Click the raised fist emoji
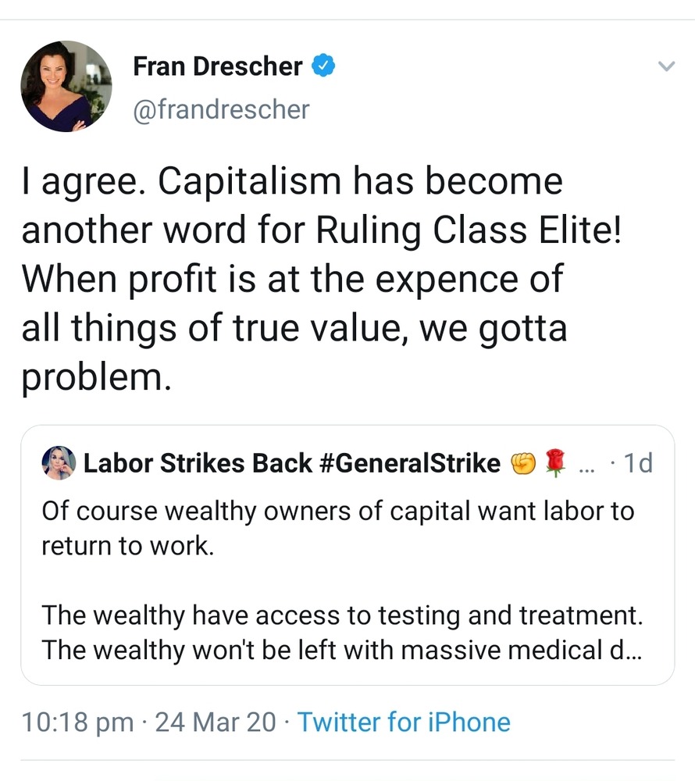Screen dimensions: 695x781 [523, 464]
